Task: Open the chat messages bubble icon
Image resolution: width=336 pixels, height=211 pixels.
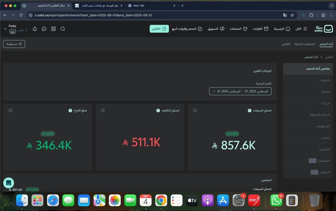Action: point(44,29)
